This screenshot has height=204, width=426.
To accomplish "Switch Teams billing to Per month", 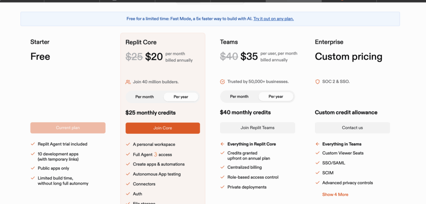I will pos(239,96).
